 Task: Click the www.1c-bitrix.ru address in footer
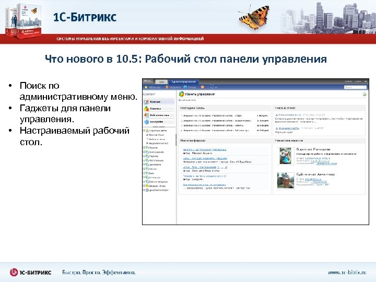coord(347,273)
